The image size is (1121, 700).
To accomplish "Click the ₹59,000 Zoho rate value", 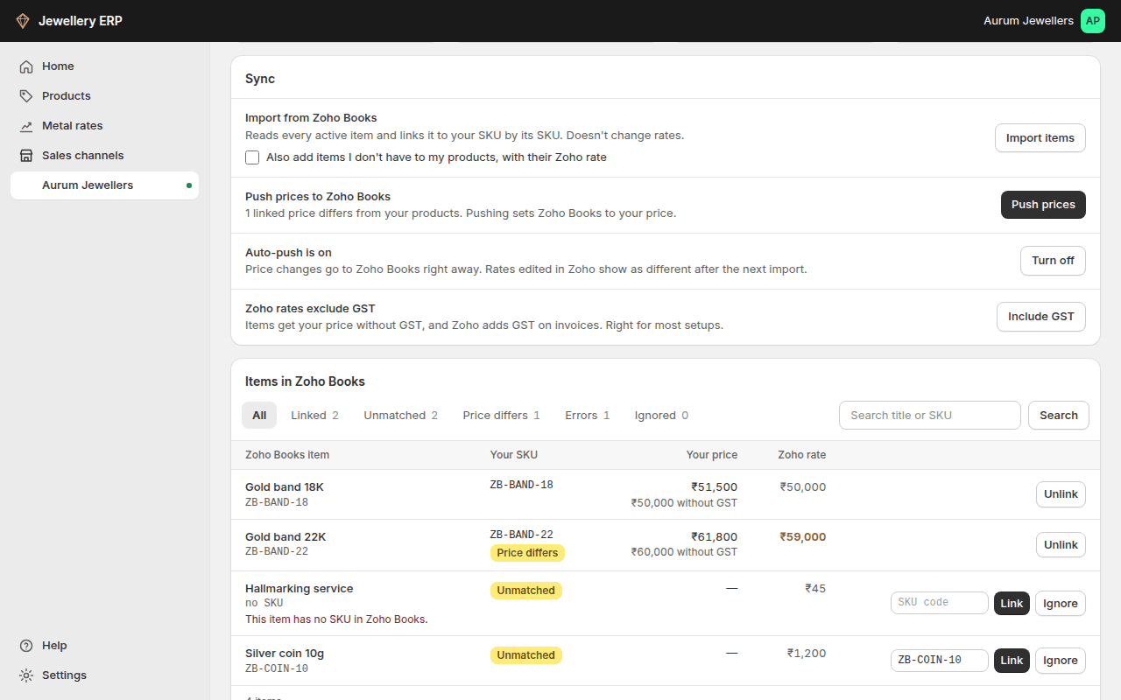I will [x=803, y=537].
